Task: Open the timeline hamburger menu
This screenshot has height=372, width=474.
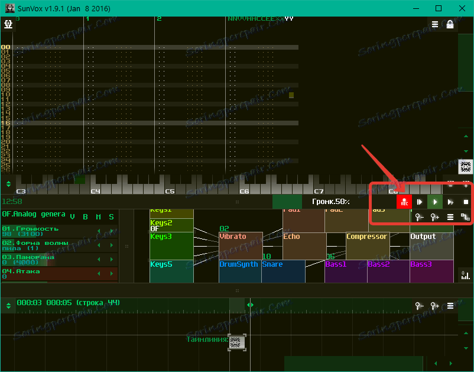Action: pyautogui.click(x=450, y=306)
